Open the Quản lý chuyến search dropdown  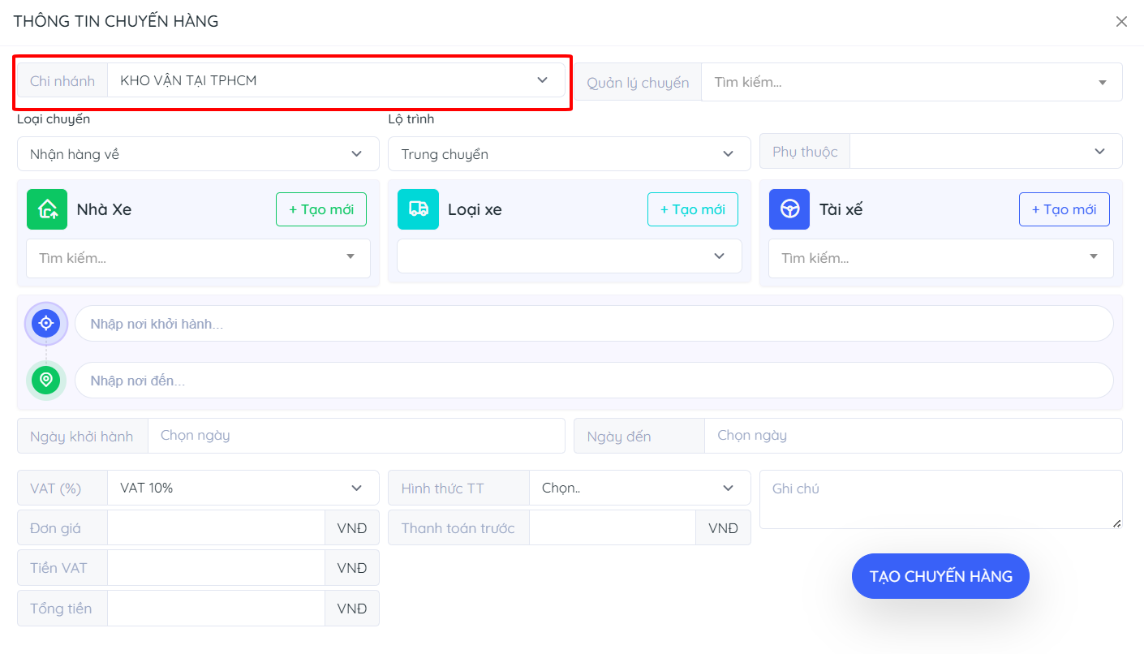point(910,82)
